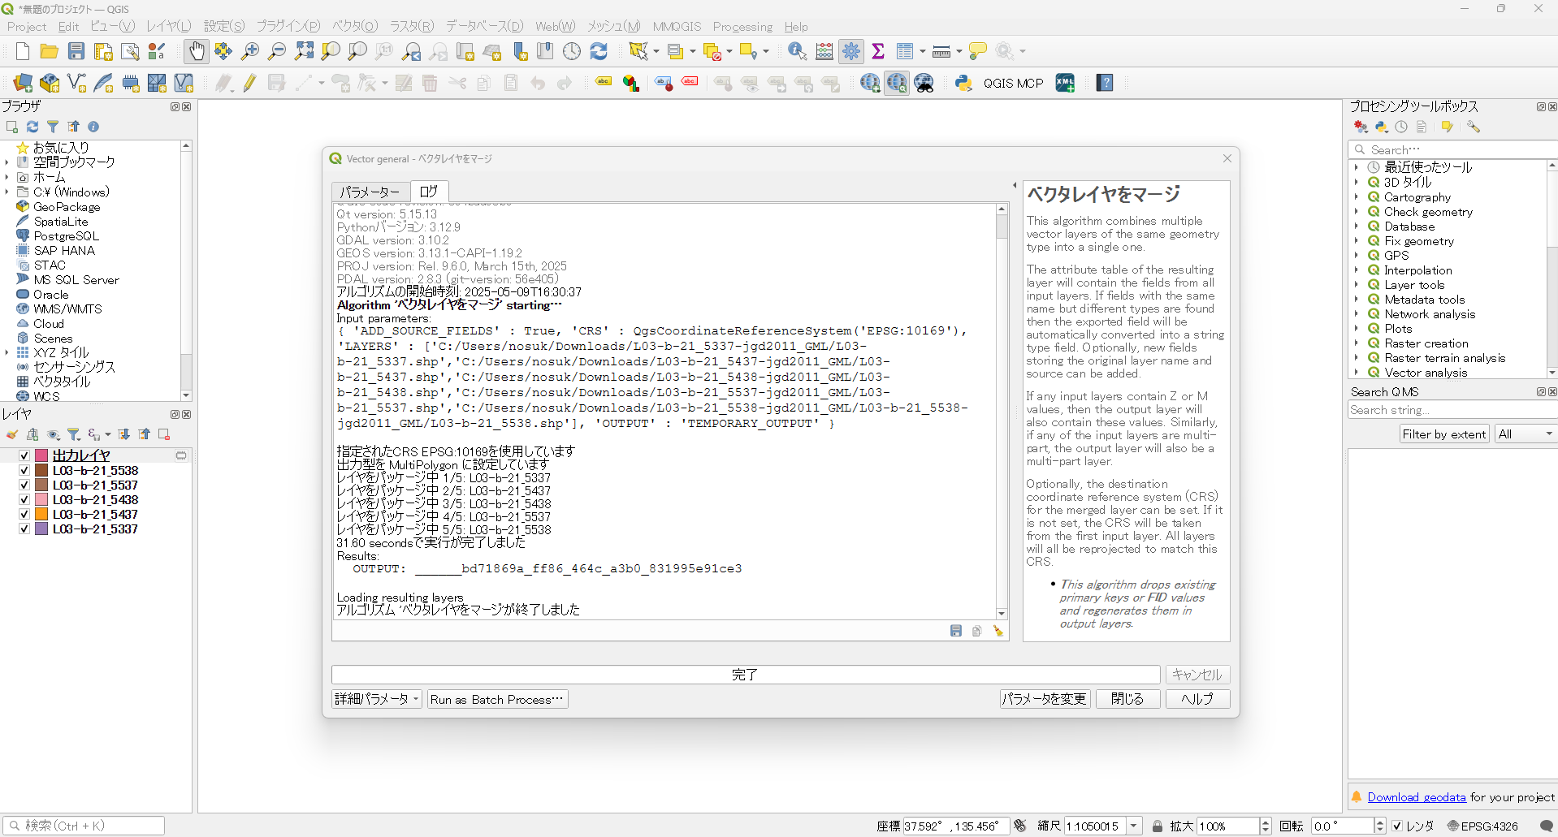Switch to the ログ tab
This screenshot has width=1558, height=837.
429,192
